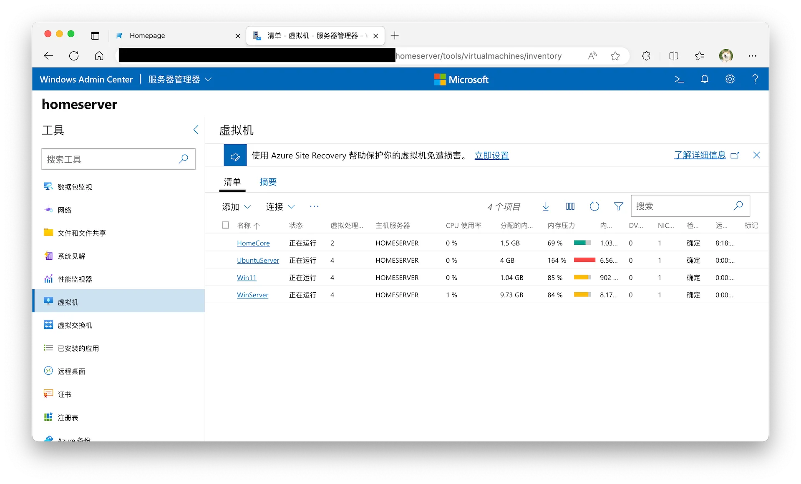Toggle the select-all checkbox in table header
801x484 pixels.
pos(226,225)
